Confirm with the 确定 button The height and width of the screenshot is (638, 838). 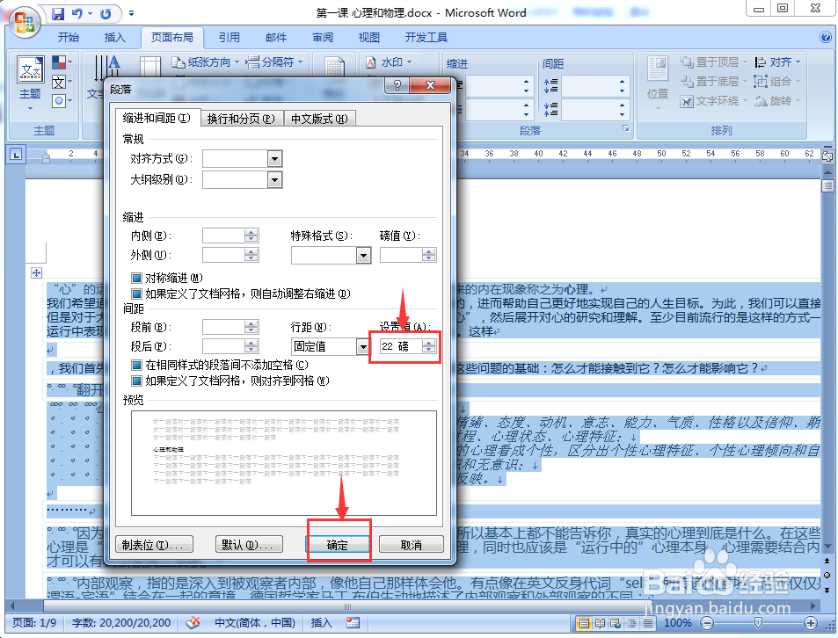tap(339, 545)
